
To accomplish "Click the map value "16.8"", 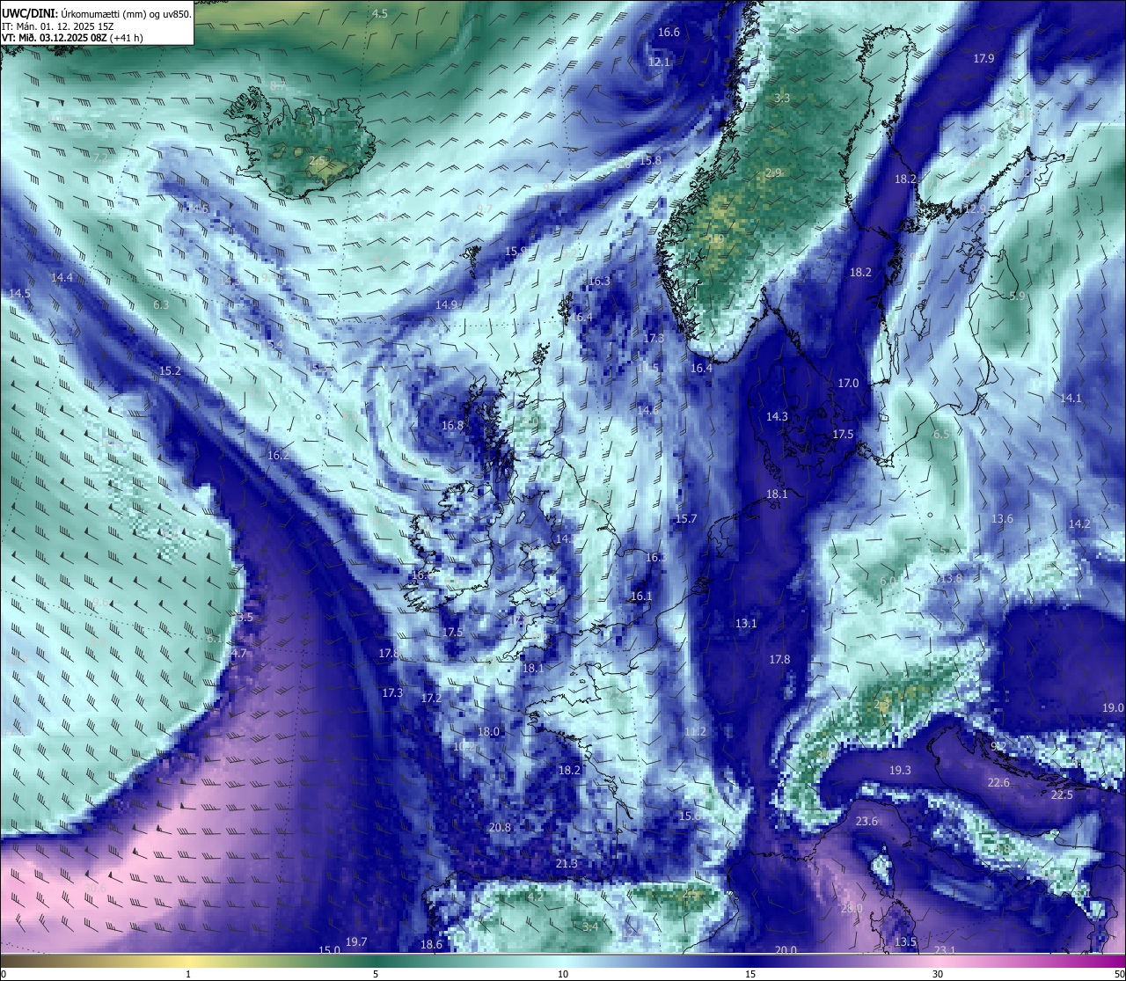I will (452, 426).
